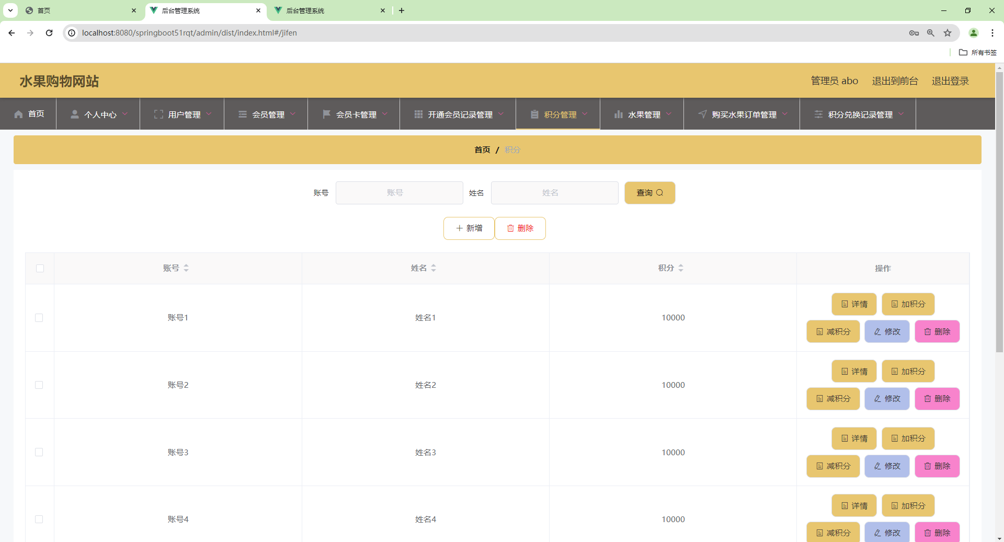The height and width of the screenshot is (542, 1004).
Task: Check the row checkbox for 账号3
Action: click(x=39, y=453)
